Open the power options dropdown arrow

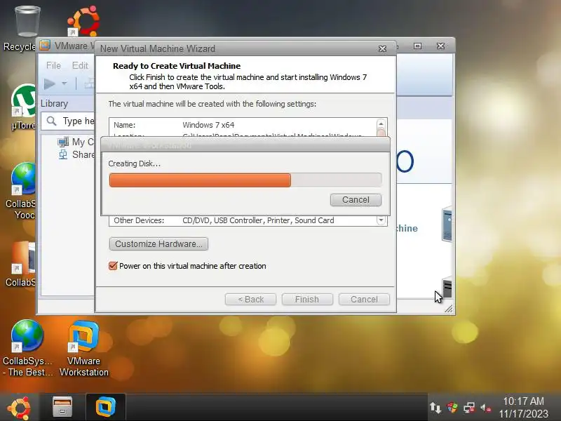(x=65, y=83)
